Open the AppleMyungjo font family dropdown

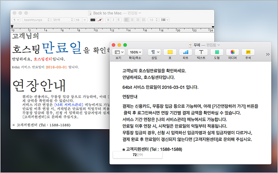click(36, 20)
